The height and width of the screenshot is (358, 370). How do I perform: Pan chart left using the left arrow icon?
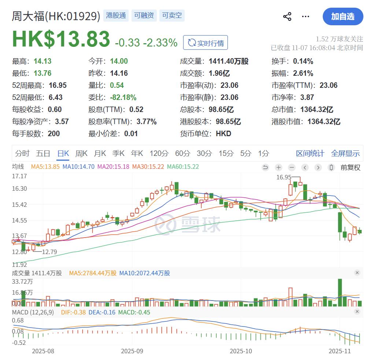pos(304,167)
